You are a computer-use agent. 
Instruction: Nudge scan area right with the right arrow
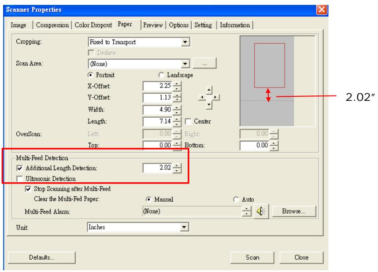click(215, 97)
